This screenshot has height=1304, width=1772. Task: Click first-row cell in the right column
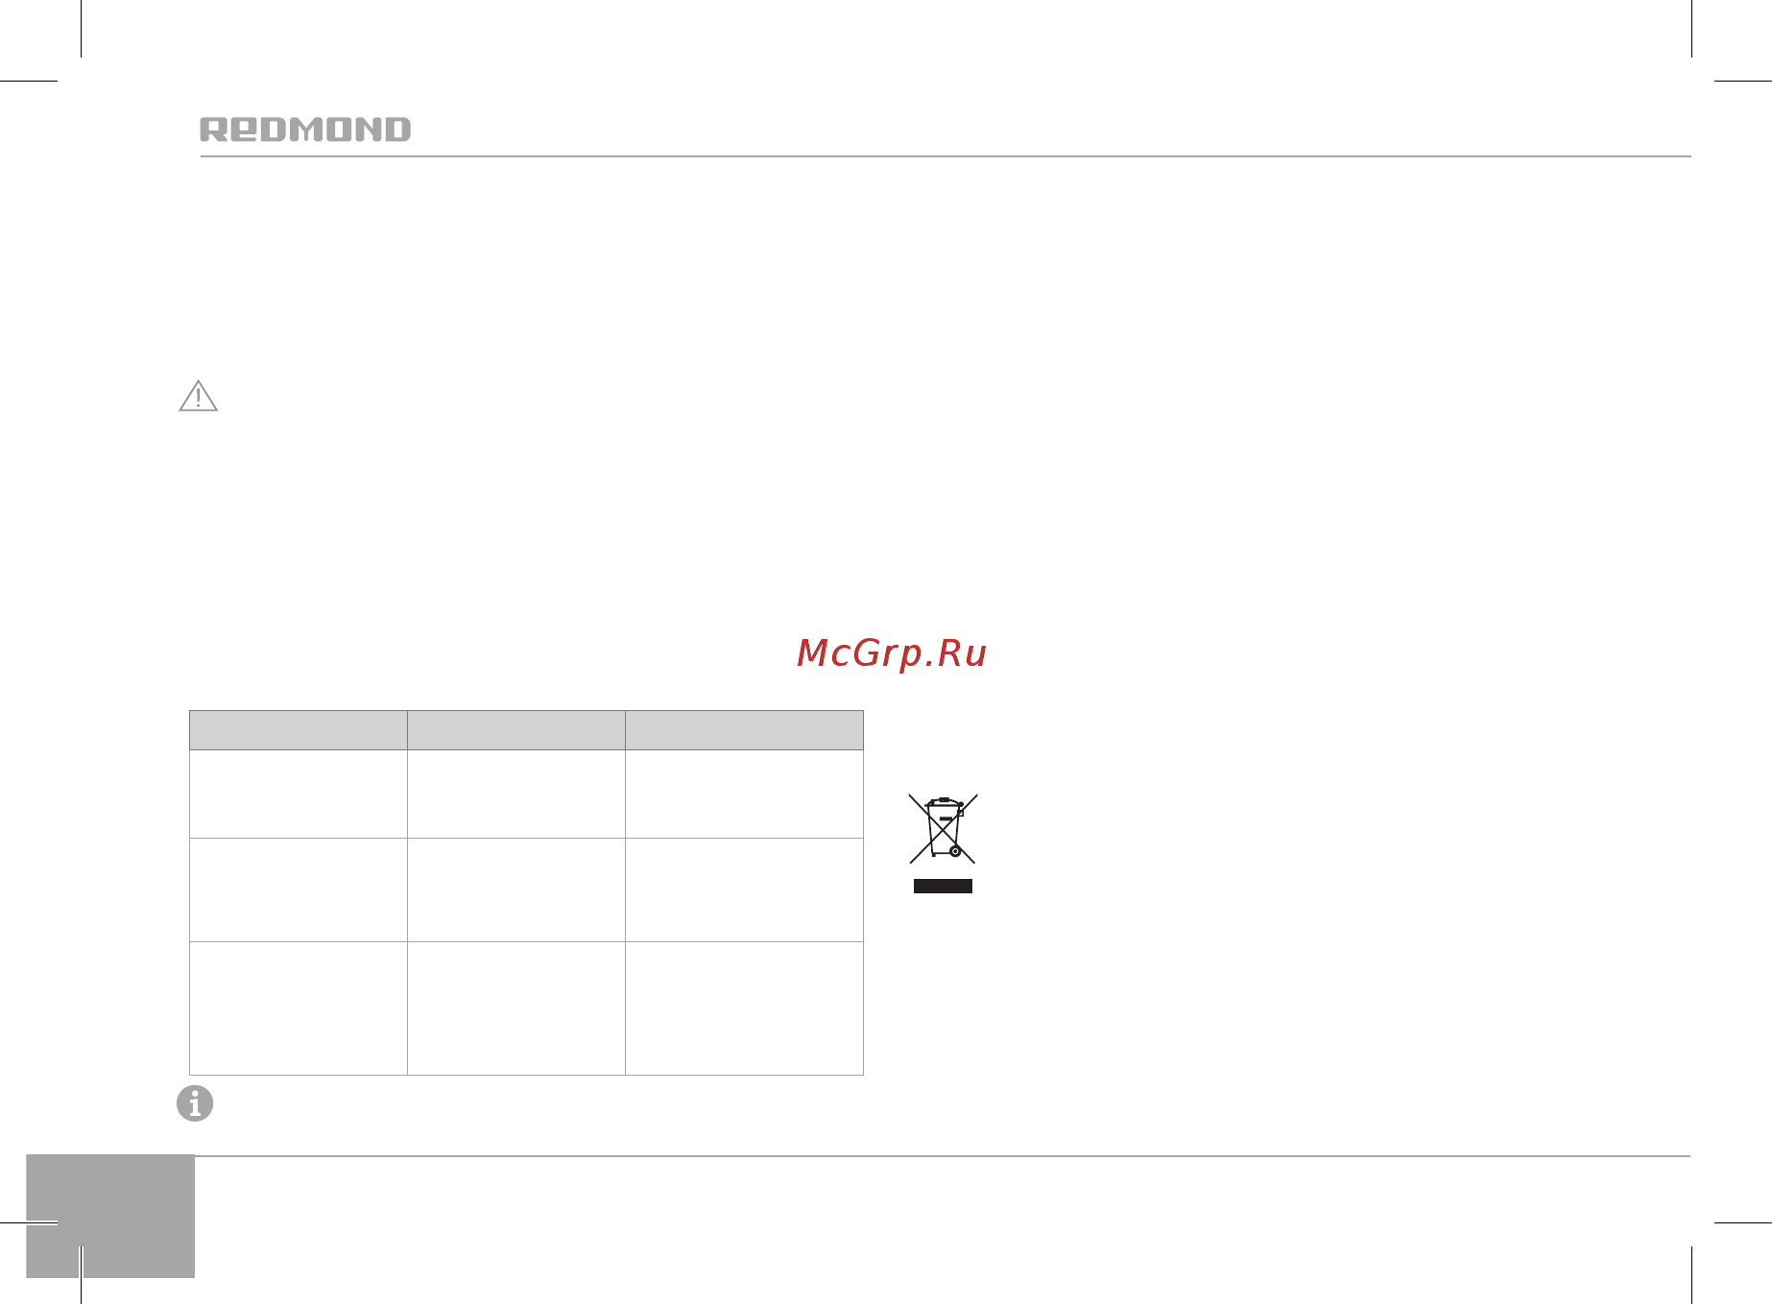click(744, 794)
